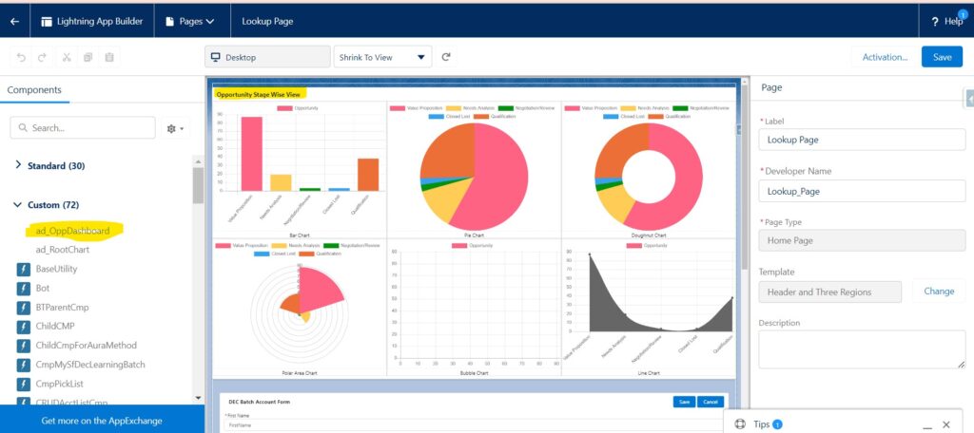Switch to the Components tab
This screenshot has width=974, height=433.
click(34, 90)
